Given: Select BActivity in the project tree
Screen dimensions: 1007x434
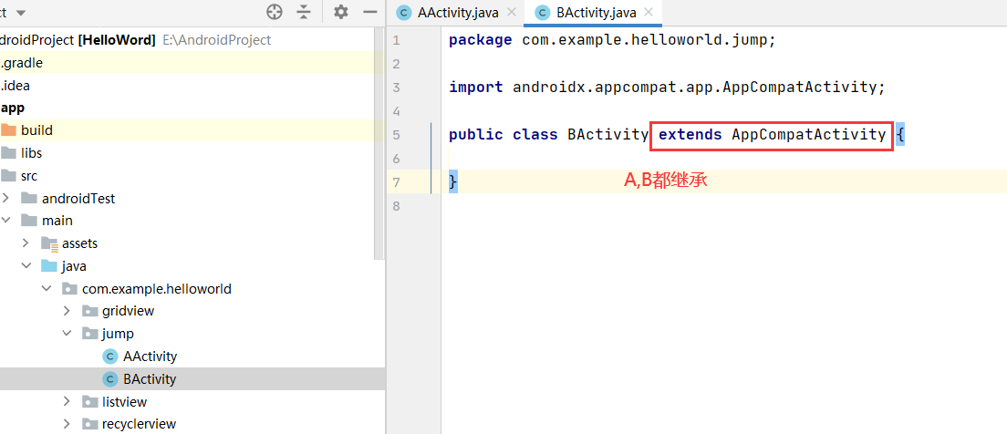Looking at the screenshot, I should tap(150, 379).
